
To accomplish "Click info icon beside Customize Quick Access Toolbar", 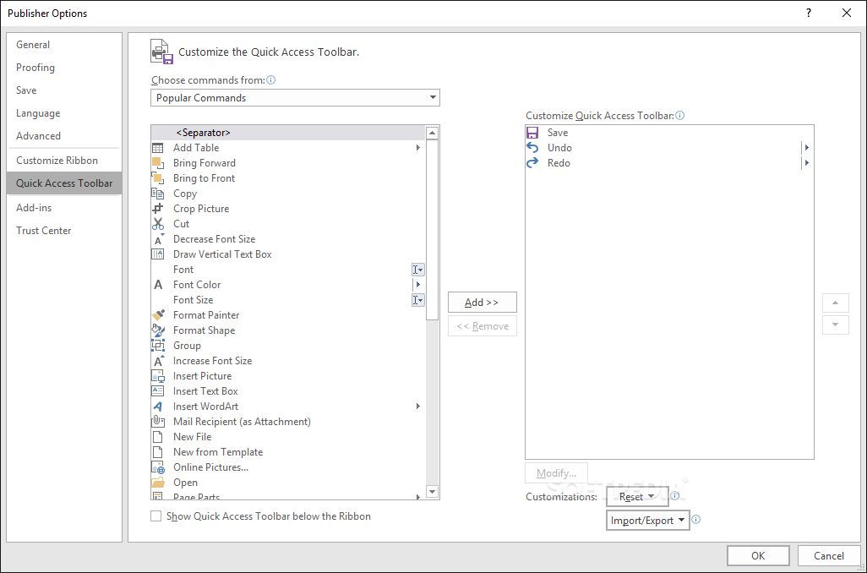I will coord(680,116).
